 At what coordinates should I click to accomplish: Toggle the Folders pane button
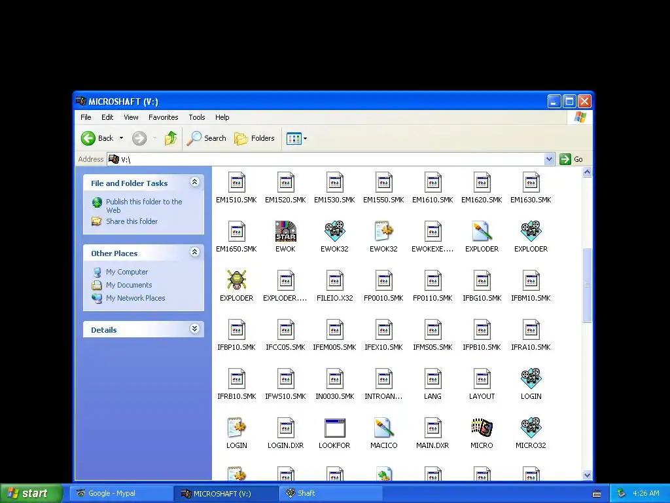click(255, 138)
